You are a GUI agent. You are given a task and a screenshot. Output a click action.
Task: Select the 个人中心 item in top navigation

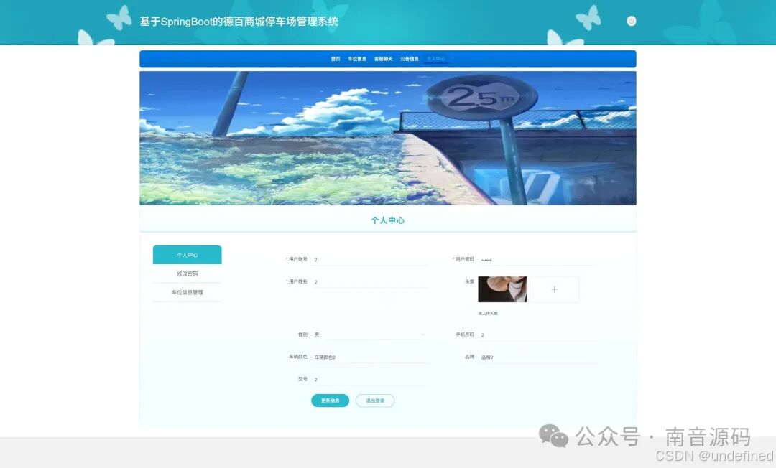(x=435, y=59)
